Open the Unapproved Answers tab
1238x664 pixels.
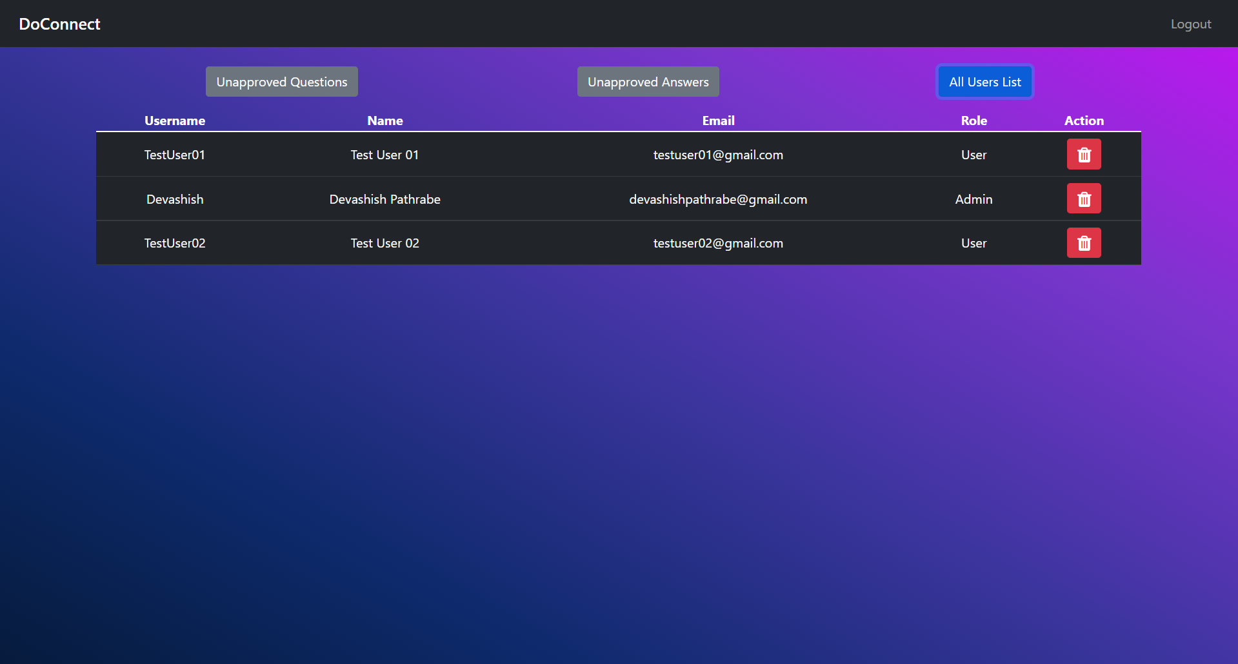tap(648, 82)
